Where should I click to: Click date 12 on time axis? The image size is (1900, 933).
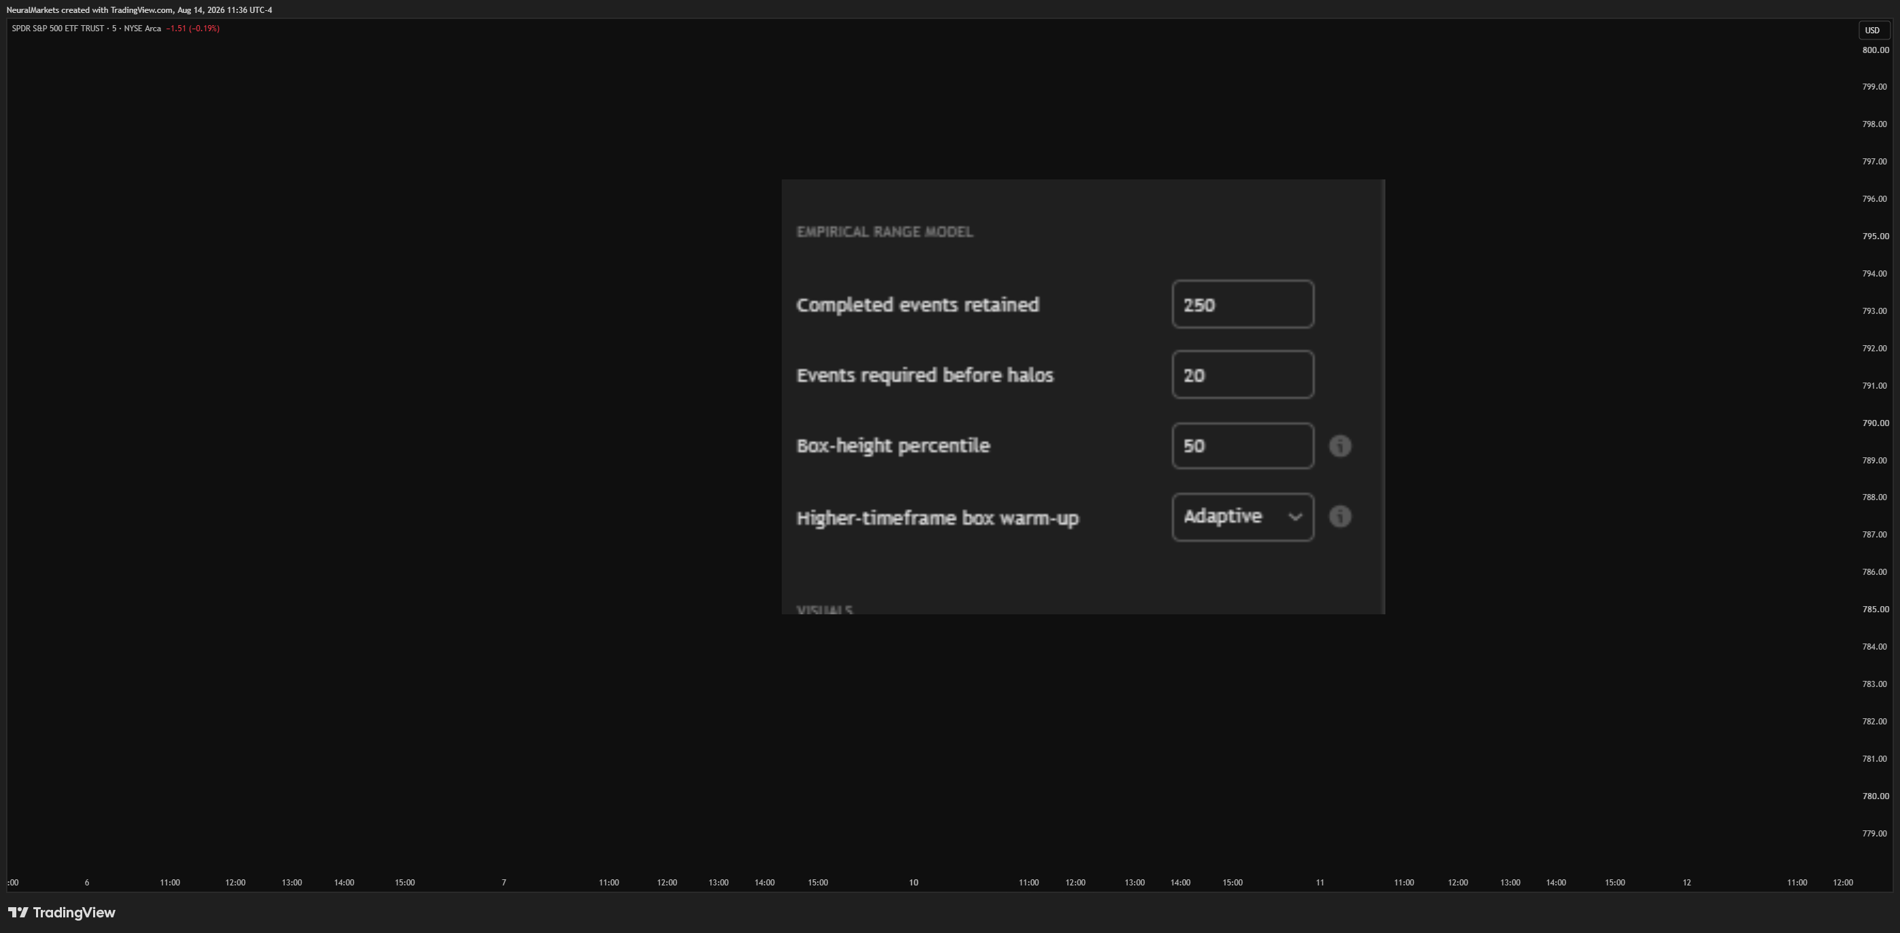tap(1686, 883)
